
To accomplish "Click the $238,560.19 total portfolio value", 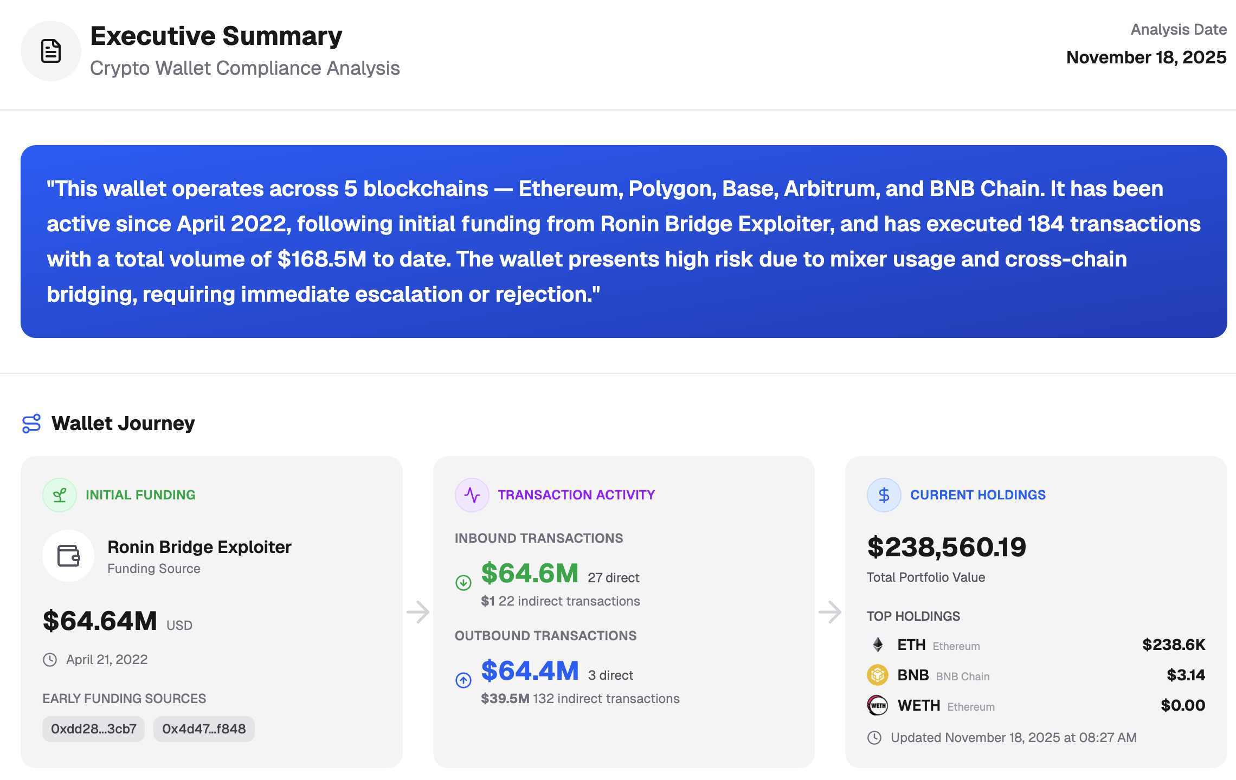I will pyautogui.click(x=947, y=547).
